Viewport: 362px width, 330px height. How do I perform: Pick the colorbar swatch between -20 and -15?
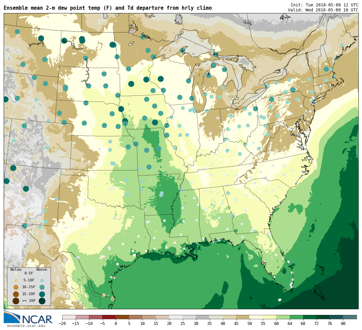[x=69, y=317]
